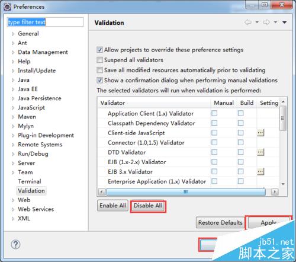Select Terminal in the preferences tree
This screenshot has width=296, height=262.
30,181
